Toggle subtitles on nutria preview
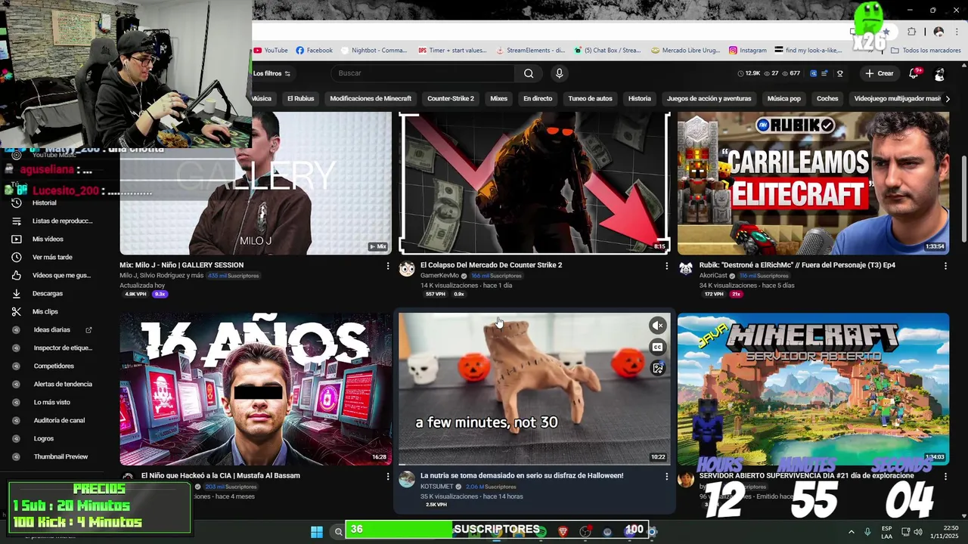 pos(658,348)
